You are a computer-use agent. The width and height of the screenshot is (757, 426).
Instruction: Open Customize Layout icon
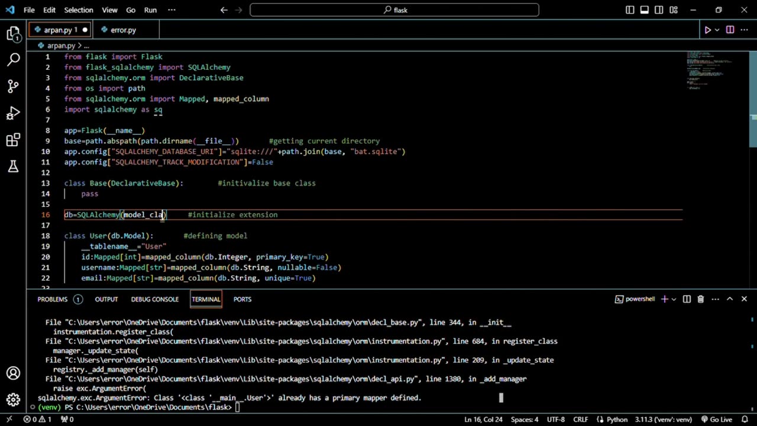pos(674,10)
